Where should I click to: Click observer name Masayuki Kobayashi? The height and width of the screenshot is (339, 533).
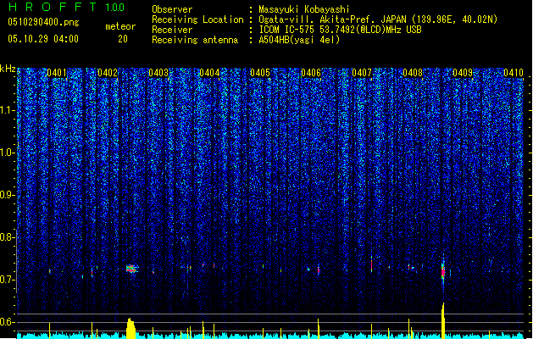tap(304, 9)
